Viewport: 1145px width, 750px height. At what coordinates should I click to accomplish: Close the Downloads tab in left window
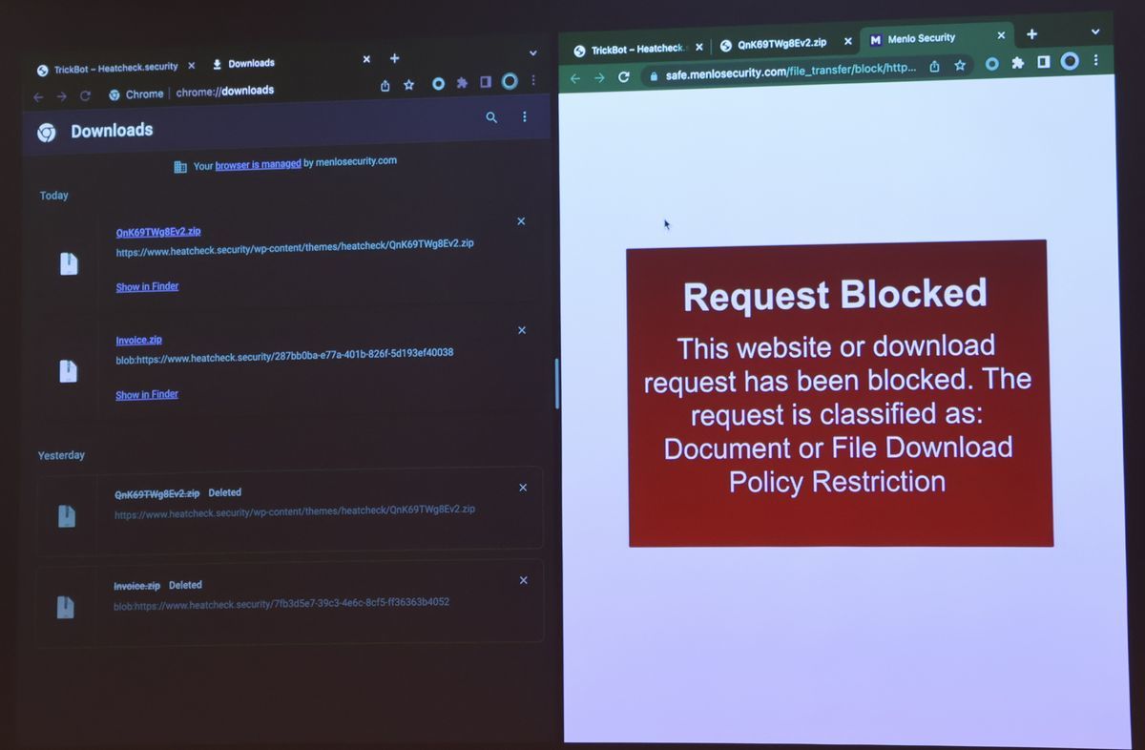[x=366, y=59]
